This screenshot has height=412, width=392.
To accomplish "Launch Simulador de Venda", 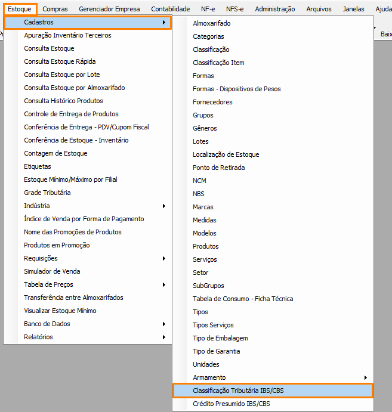I will point(88,271).
